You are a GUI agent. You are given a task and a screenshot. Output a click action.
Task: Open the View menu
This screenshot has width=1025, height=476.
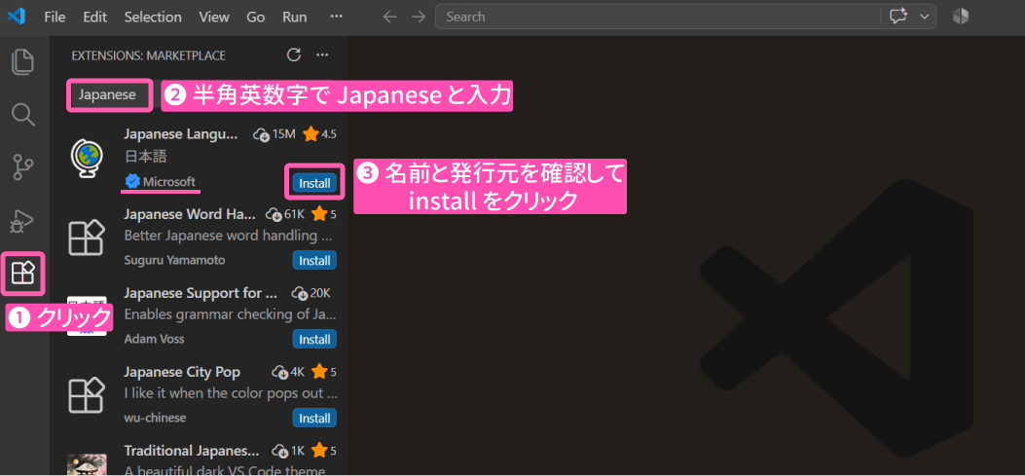pos(214,17)
